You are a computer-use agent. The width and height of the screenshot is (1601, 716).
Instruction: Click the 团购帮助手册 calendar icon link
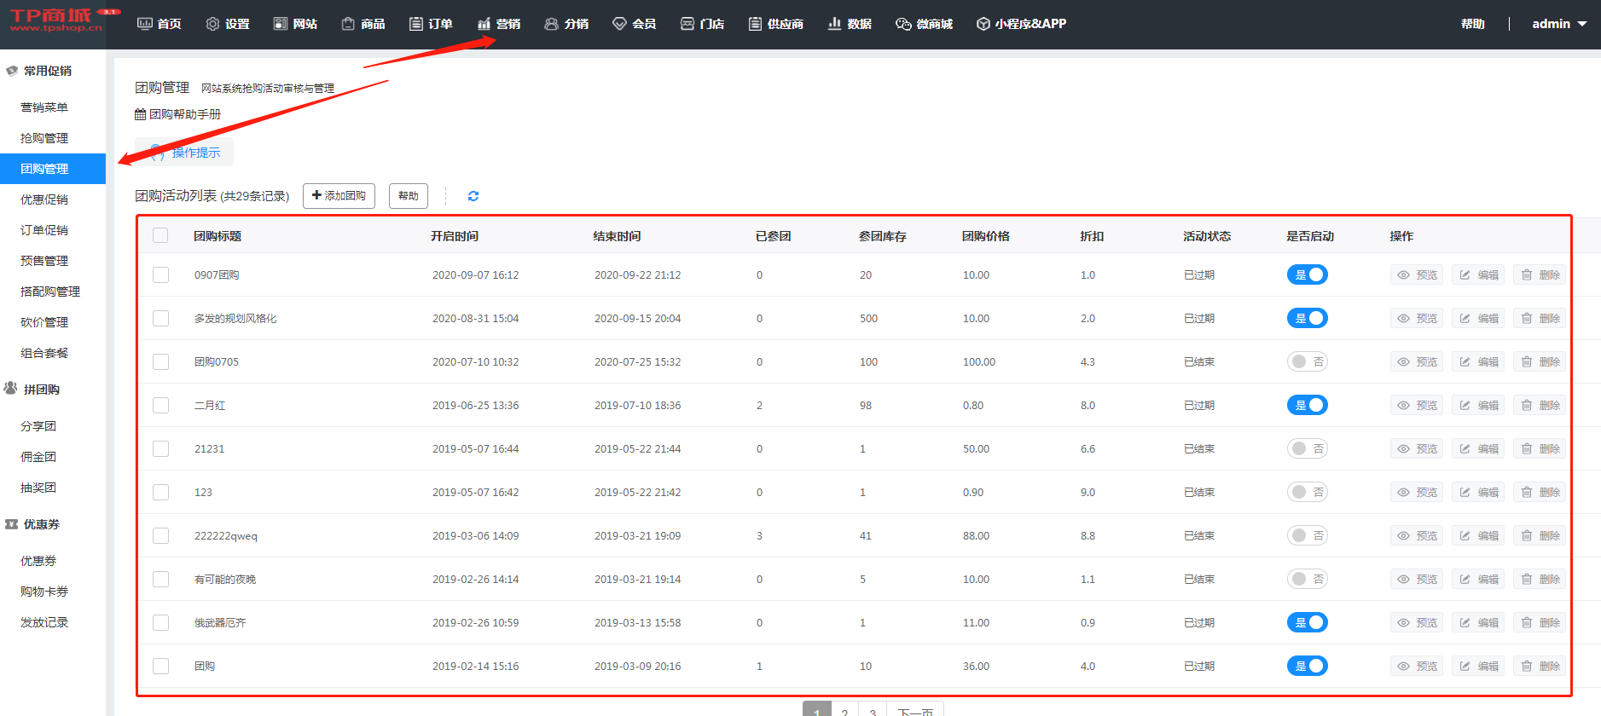[140, 114]
